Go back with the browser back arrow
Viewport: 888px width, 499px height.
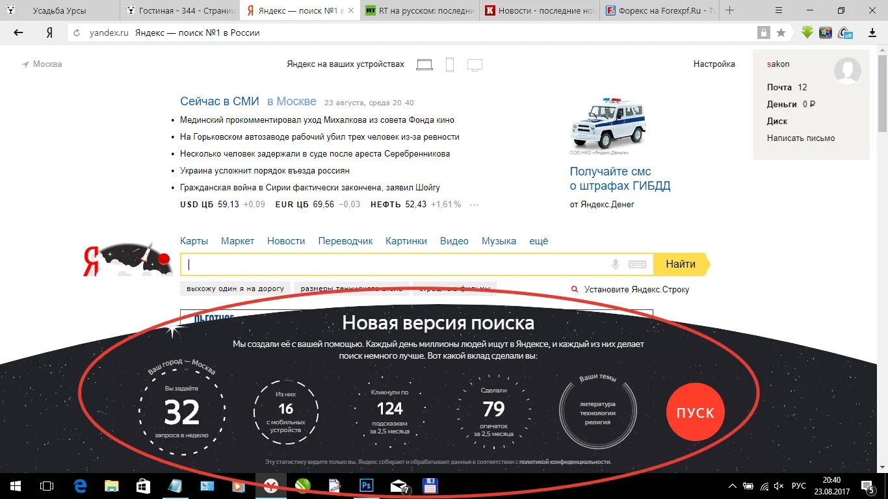pyautogui.click(x=18, y=32)
